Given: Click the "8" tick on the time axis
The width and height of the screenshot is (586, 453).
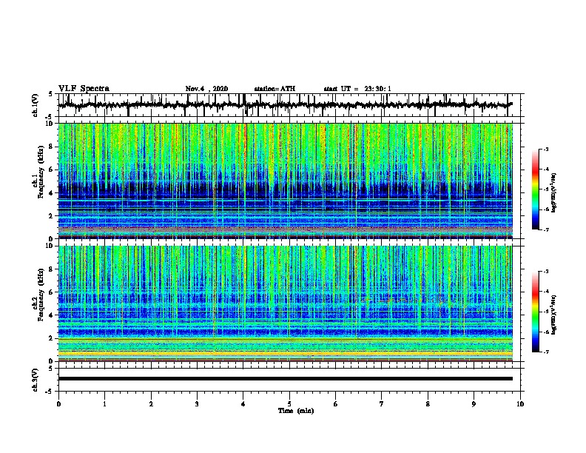Looking at the screenshot, I should [x=428, y=404].
